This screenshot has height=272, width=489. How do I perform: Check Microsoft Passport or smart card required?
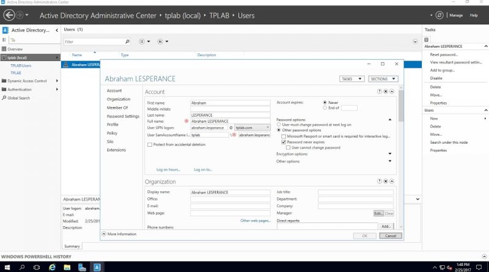(x=284, y=136)
